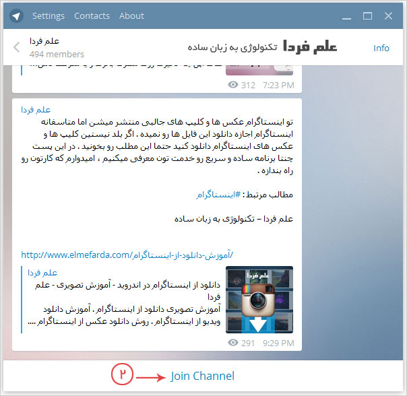The image size is (407, 396).
Task: Click the eye views icon beside 312
Action: pyautogui.click(x=233, y=86)
